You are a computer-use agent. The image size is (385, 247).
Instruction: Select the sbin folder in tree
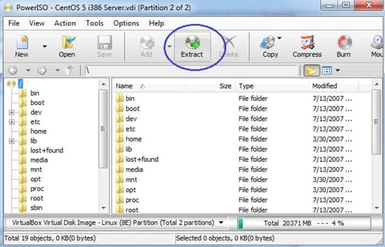[36, 208]
